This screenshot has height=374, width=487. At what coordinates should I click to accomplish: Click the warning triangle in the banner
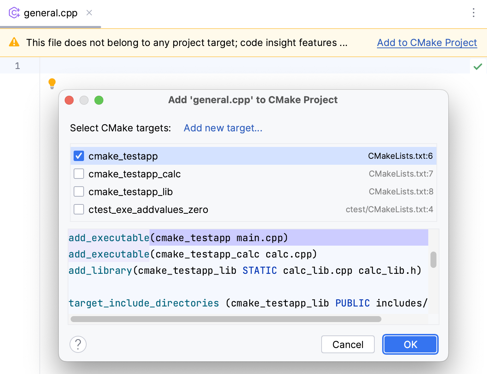click(x=14, y=42)
